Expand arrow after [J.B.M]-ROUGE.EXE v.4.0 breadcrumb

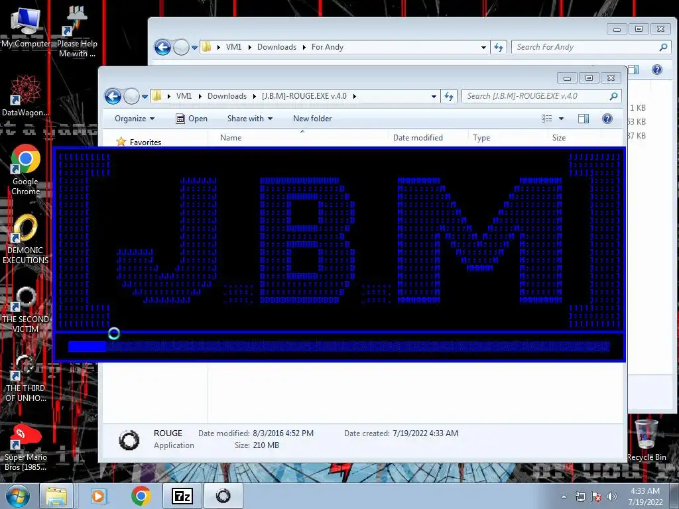click(x=354, y=96)
